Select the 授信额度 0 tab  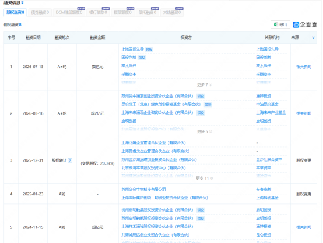pyautogui.click(x=123, y=12)
